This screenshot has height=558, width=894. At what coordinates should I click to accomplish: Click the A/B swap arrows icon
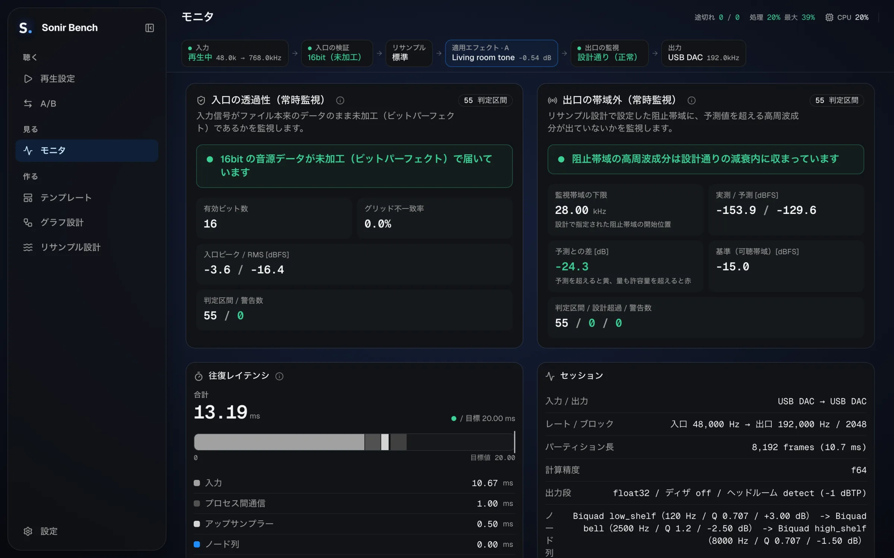[x=28, y=104]
